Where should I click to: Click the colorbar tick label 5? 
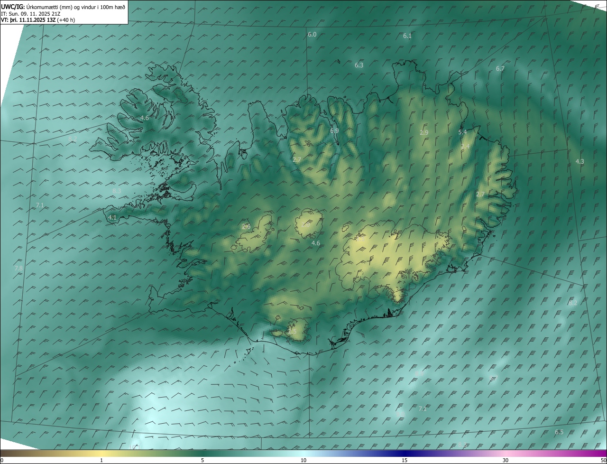(202, 461)
